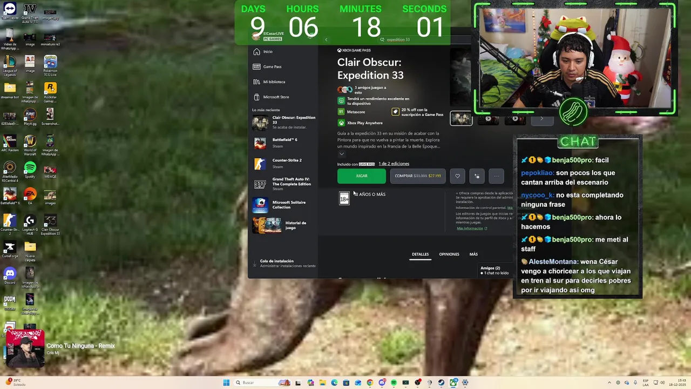Expand system tray hidden icons chevron
691x389 pixels.
pyautogui.click(x=609, y=383)
